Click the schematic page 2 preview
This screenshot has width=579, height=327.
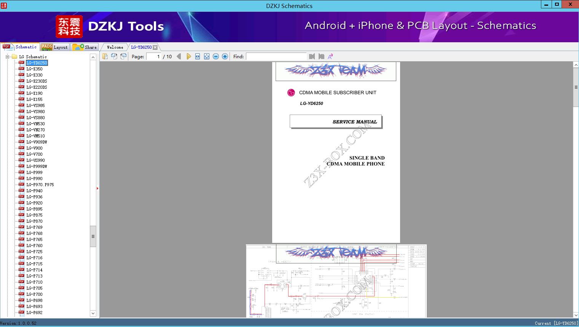pos(336,281)
